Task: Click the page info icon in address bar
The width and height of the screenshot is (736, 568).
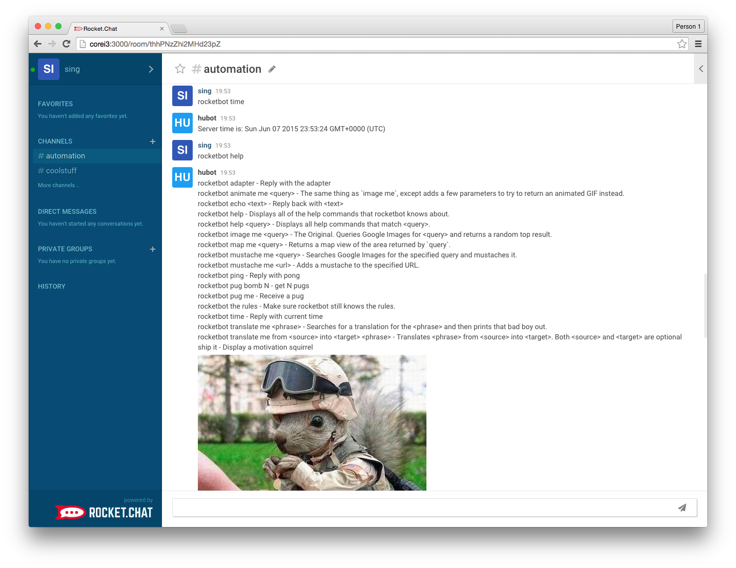Action: point(83,44)
